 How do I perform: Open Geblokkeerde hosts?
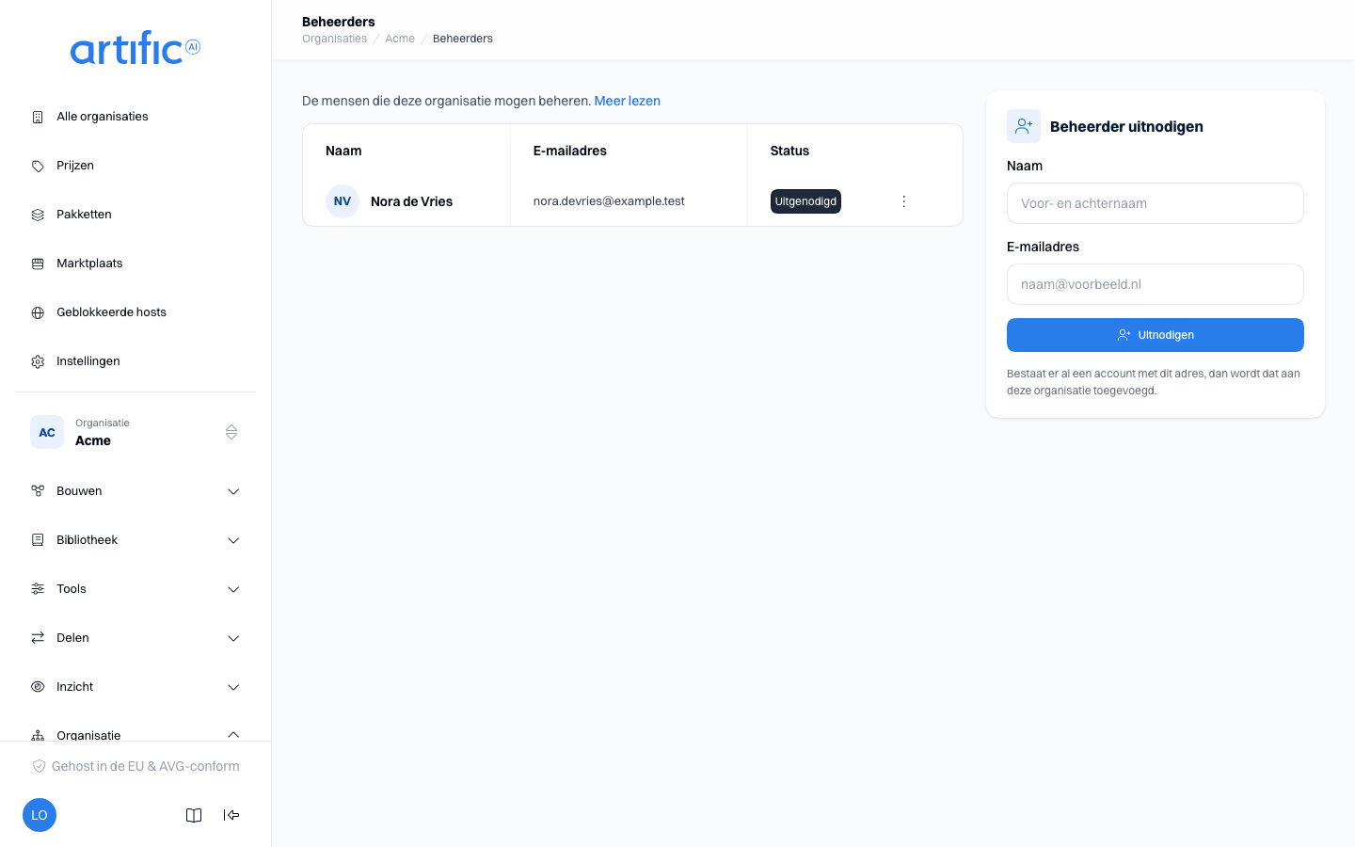click(135, 312)
